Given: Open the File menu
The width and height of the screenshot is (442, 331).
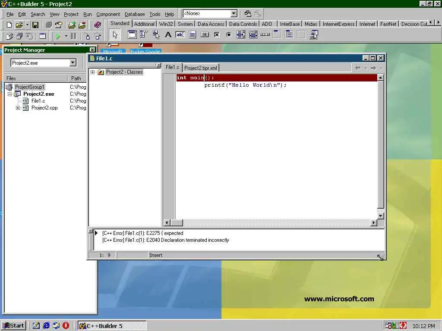Looking at the screenshot, I should tap(10, 14).
